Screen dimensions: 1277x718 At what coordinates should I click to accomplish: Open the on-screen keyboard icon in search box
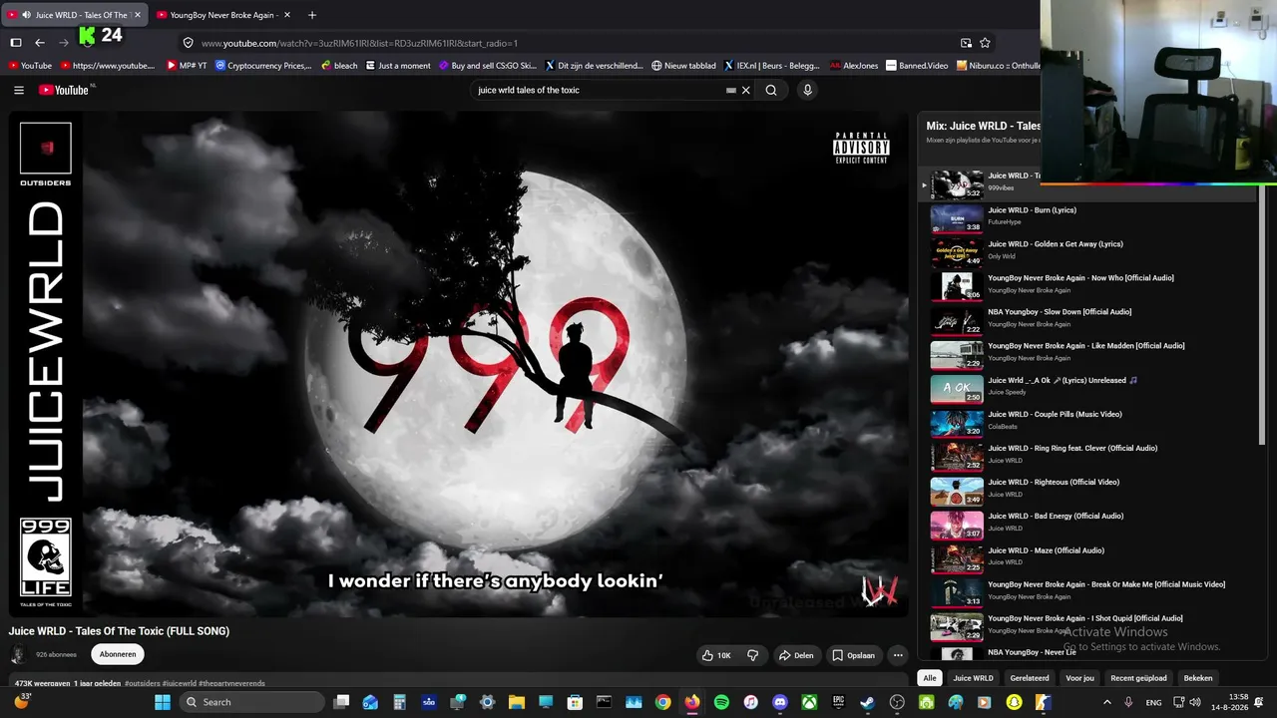pyautogui.click(x=731, y=90)
